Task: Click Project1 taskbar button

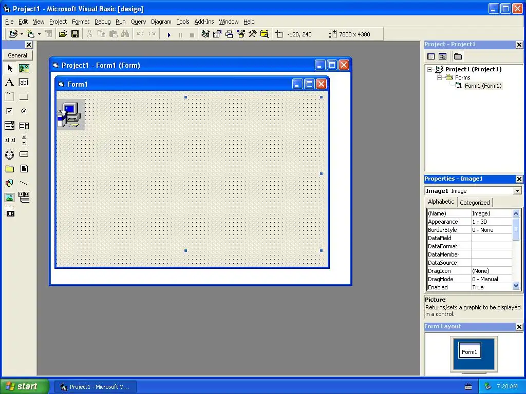Action: tap(96, 387)
